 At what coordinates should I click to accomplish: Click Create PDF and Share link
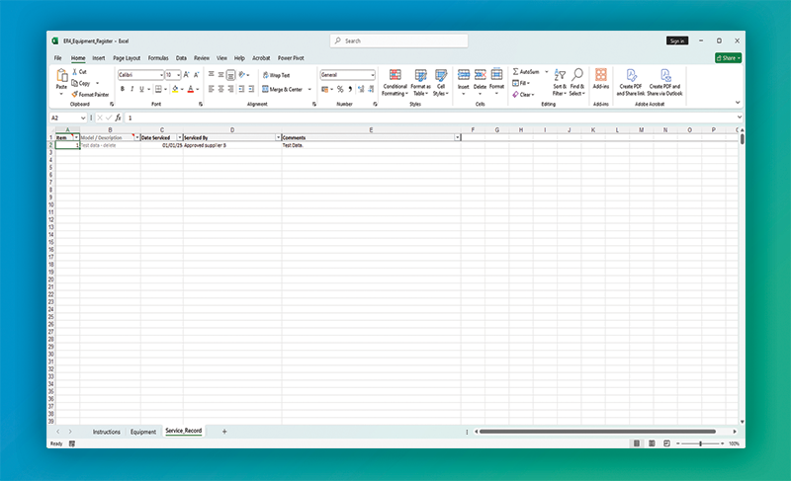[631, 82]
